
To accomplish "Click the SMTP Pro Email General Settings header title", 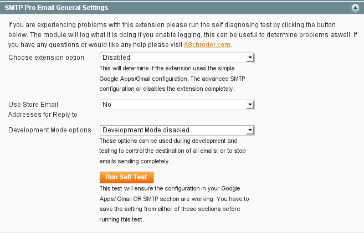I will point(57,8).
